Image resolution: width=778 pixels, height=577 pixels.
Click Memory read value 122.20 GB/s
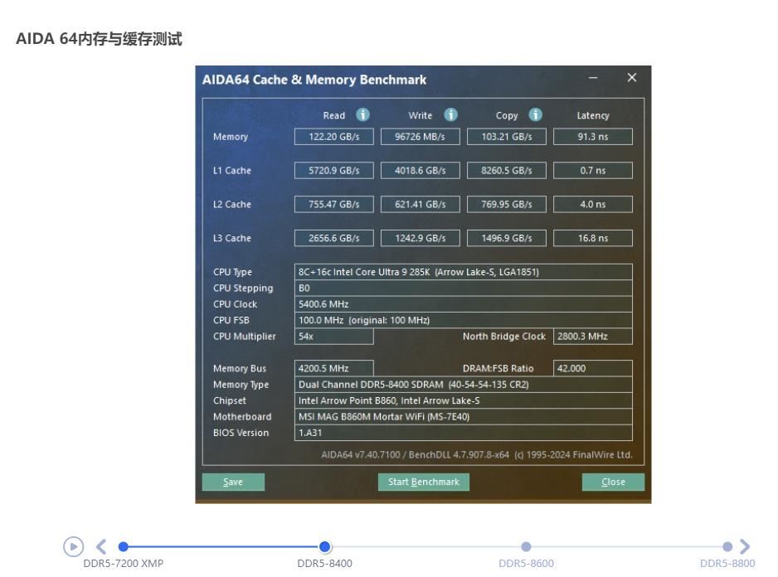[334, 137]
